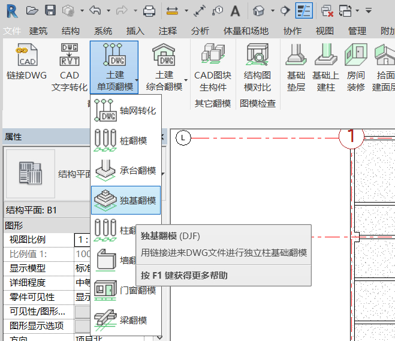Open the Default 3D View house icon
The width and height of the screenshot is (395, 341).
[x=259, y=11]
